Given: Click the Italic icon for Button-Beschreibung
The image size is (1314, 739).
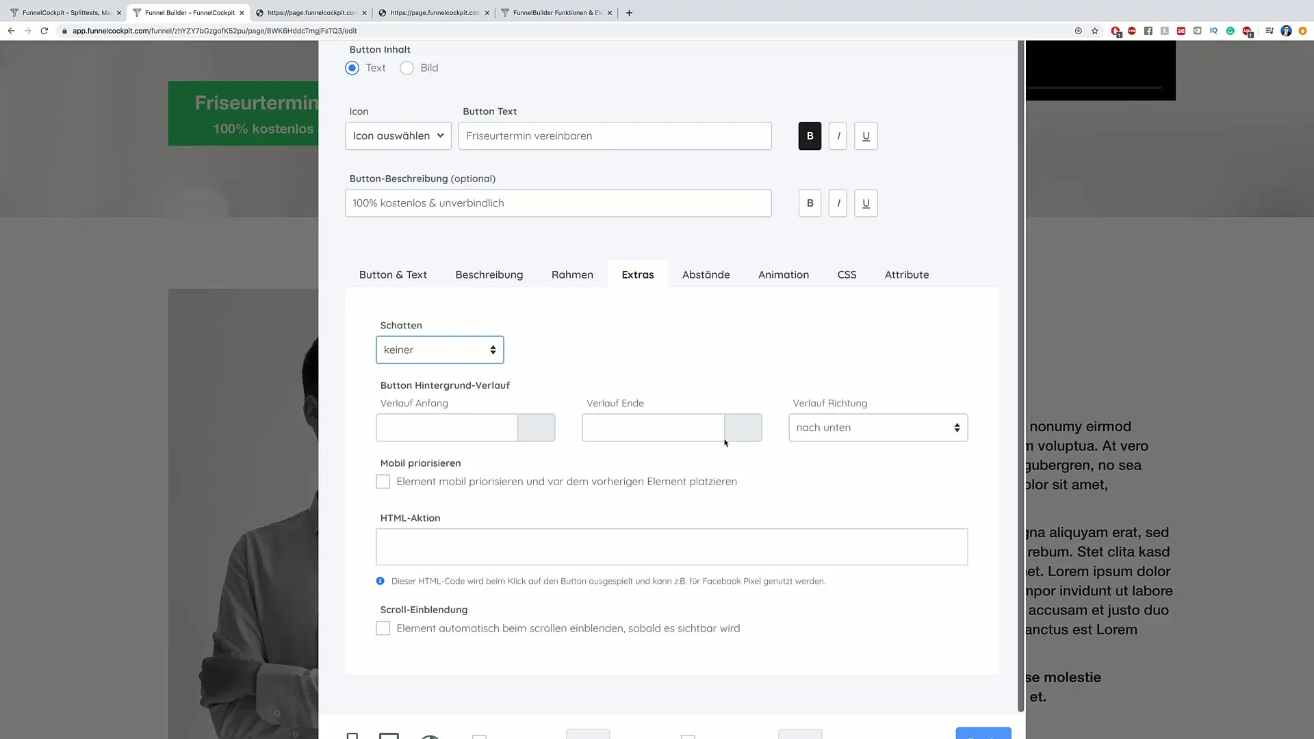Looking at the screenshot, I should pos(838,202).
